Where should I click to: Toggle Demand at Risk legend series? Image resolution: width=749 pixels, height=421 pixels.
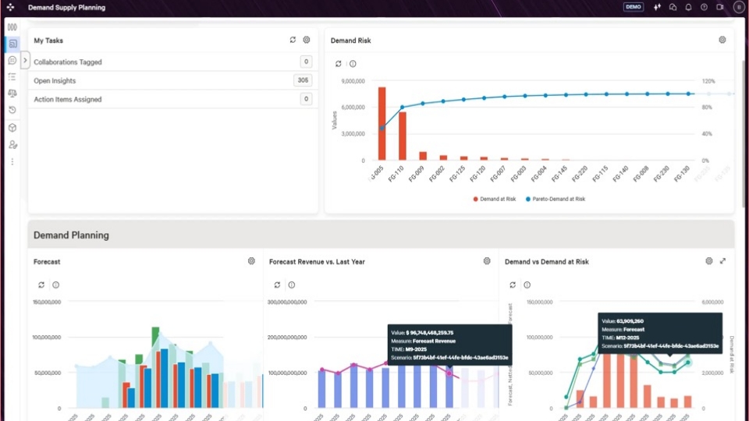495,199
